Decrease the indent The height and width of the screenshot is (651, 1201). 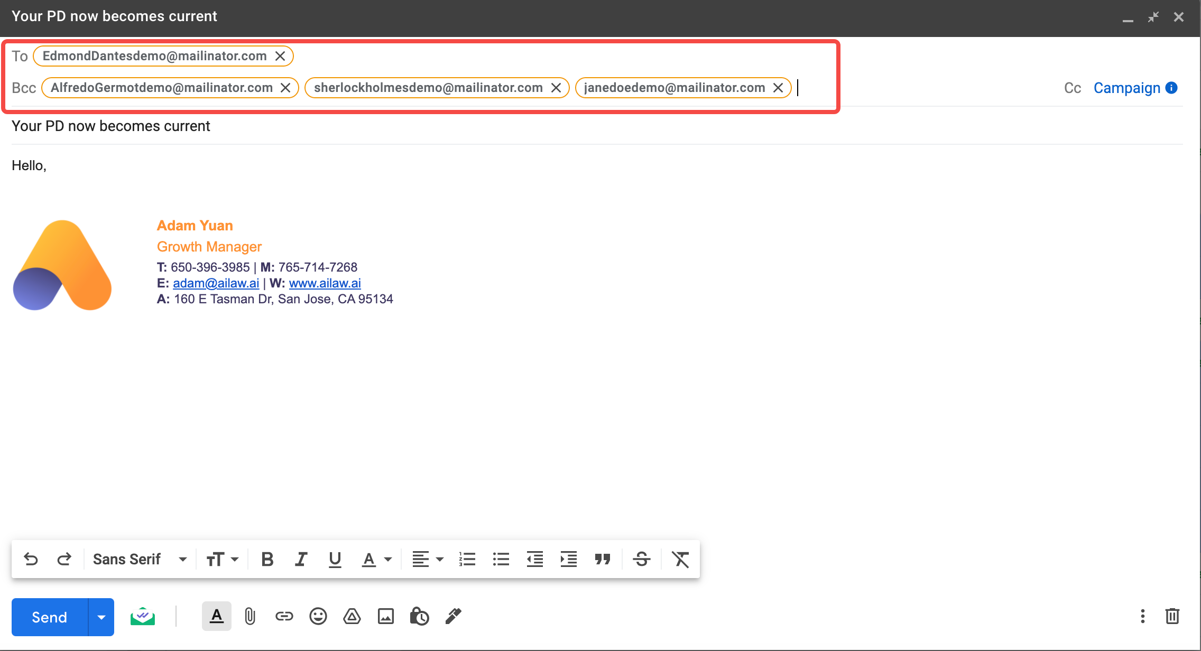point(535,559)
